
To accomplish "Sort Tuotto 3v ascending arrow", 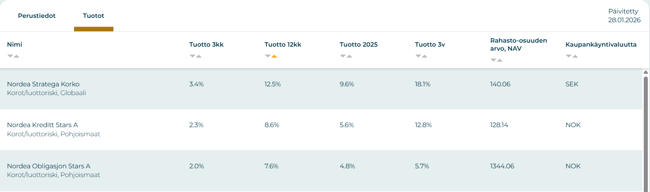I will pyautogui.click(x=425, y=56).
